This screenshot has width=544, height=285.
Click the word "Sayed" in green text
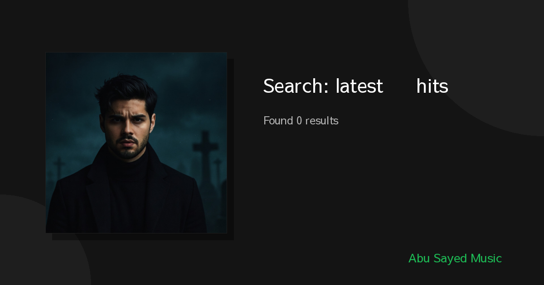tap(450, 259)
